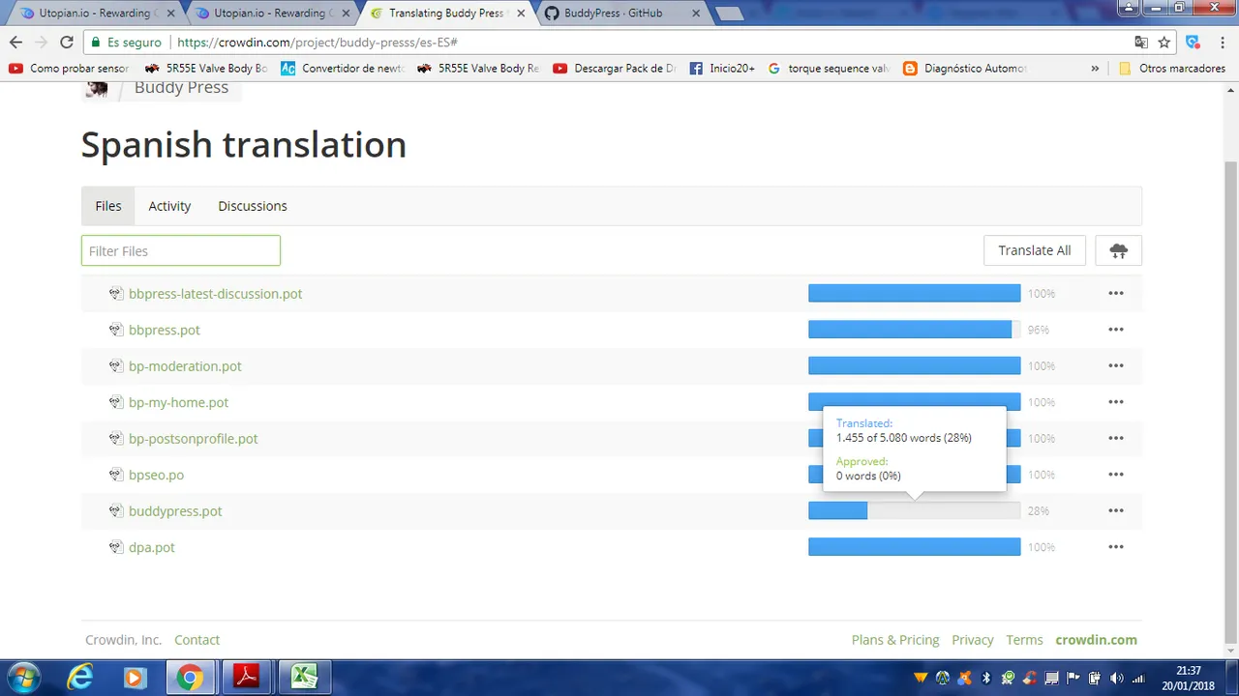This screenshot has height=696, width=1239.
Task: Open Windows Media Player taskbar icon
Action: tap(134, 678)
